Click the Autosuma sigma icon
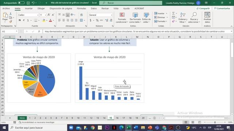 [x=173, y=13]
